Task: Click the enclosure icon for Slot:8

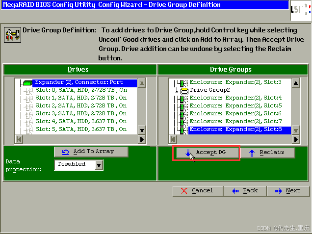Action: [182, 130]
